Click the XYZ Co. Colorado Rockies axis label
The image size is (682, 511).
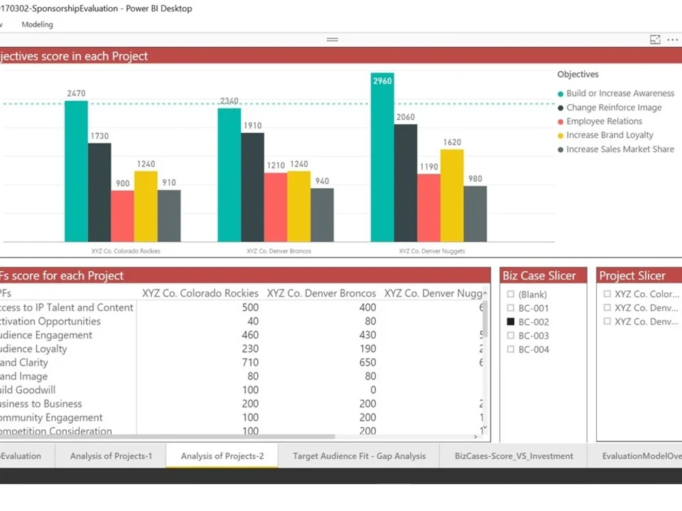coord(125,251)
